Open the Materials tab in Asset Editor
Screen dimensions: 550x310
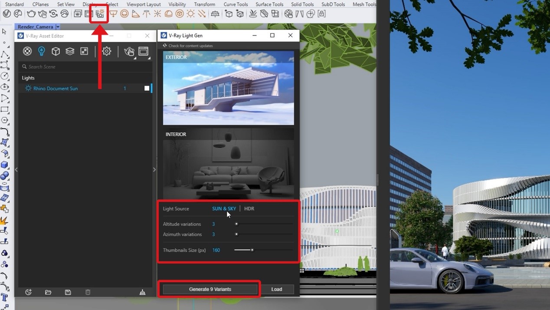[x=27, y=51]
